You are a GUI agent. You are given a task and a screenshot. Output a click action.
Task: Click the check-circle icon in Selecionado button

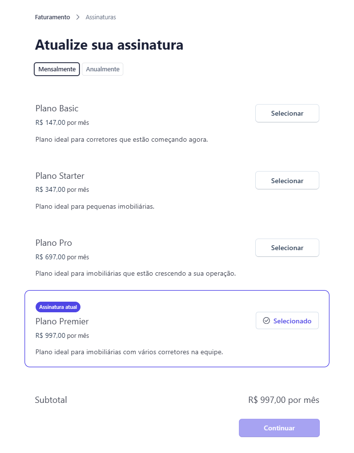click(x=266, y=321)
